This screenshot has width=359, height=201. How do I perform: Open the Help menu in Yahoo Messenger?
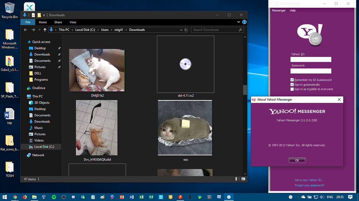click(x=293, y=10)
